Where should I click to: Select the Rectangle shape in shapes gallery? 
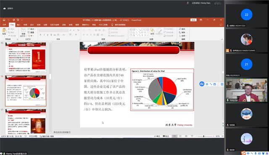(x=142, y=30)
